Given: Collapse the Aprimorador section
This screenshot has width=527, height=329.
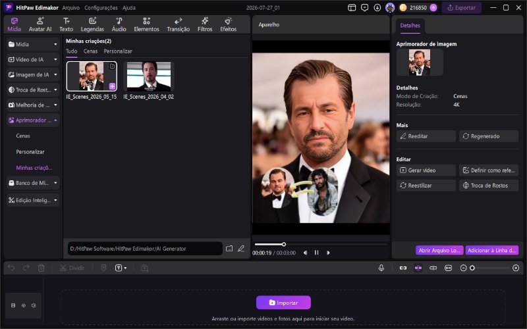Looking at the screenshot, I should pos(33,120).
